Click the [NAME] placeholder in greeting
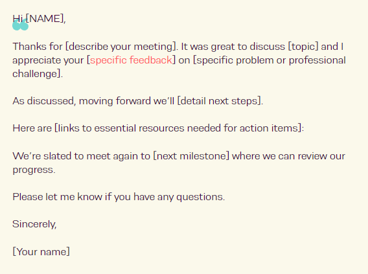368x274 pixels. pyautogui.click(x=45, y=19)
